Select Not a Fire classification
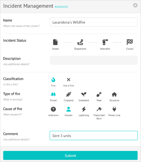 [69, 80]
